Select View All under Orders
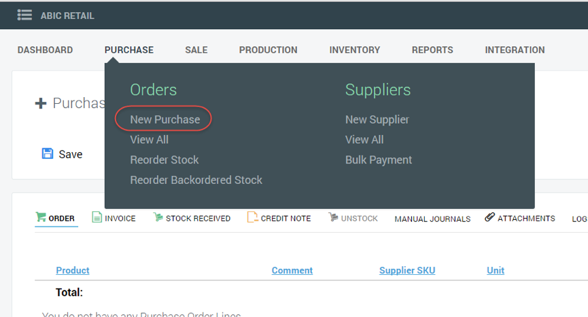 [x=150, y=140]
